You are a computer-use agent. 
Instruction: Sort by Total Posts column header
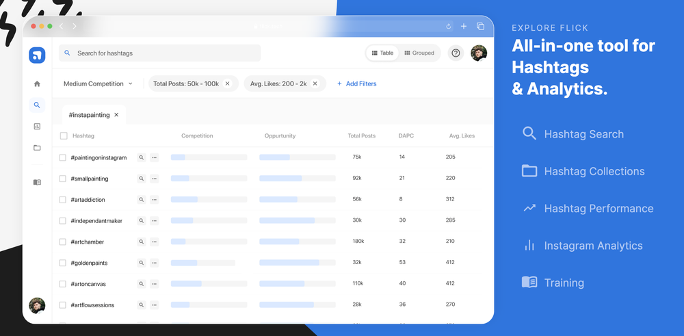point(362,135)
